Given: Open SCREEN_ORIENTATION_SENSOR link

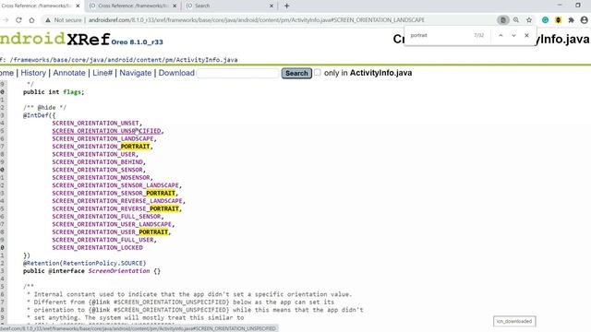Looking at the screenshot, I should pos(98,170).
